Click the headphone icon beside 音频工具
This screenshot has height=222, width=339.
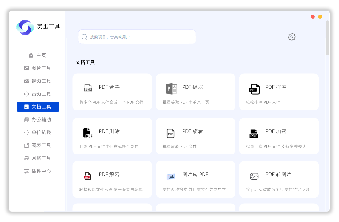click(x=26, y=94)
